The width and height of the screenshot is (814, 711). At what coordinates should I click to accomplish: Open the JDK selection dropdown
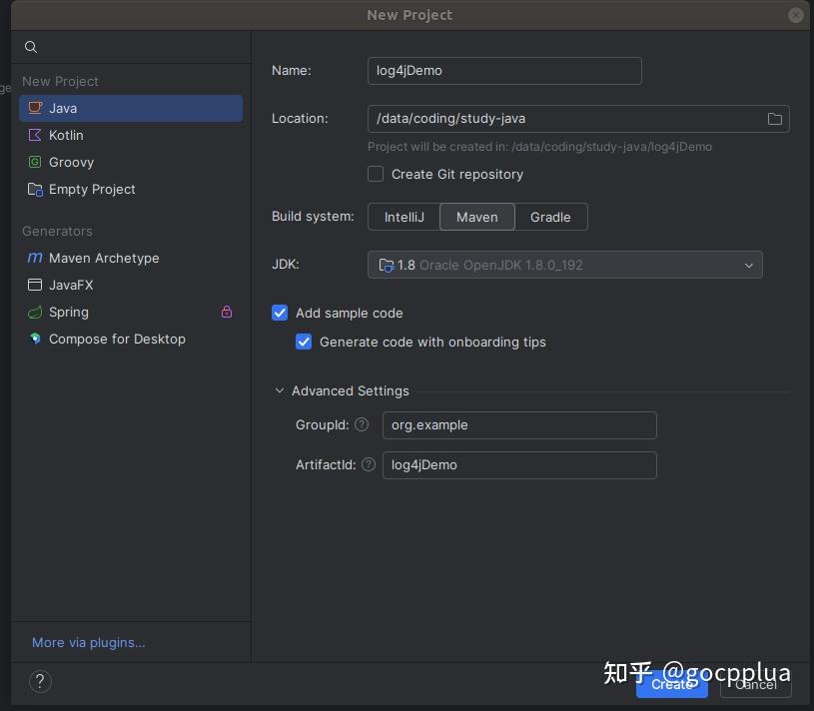749,265
